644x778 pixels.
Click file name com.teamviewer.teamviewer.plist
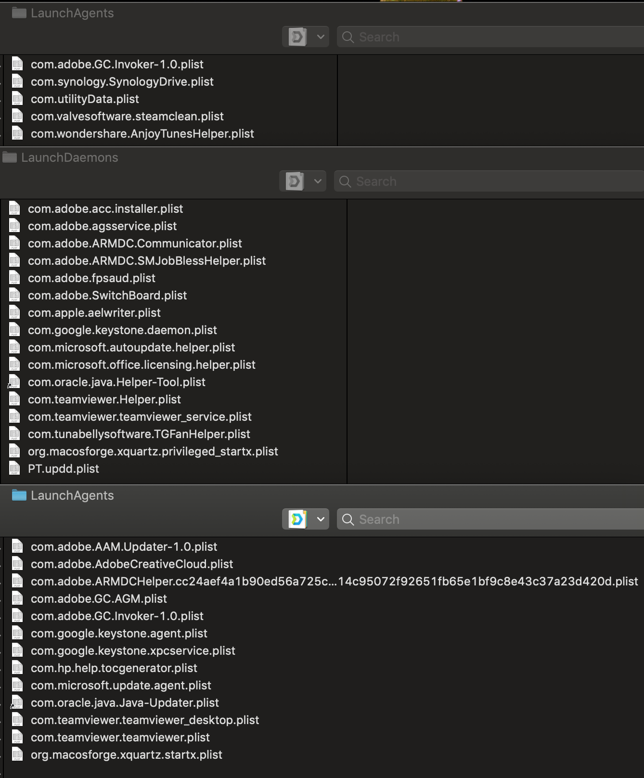tap(120, 737)
